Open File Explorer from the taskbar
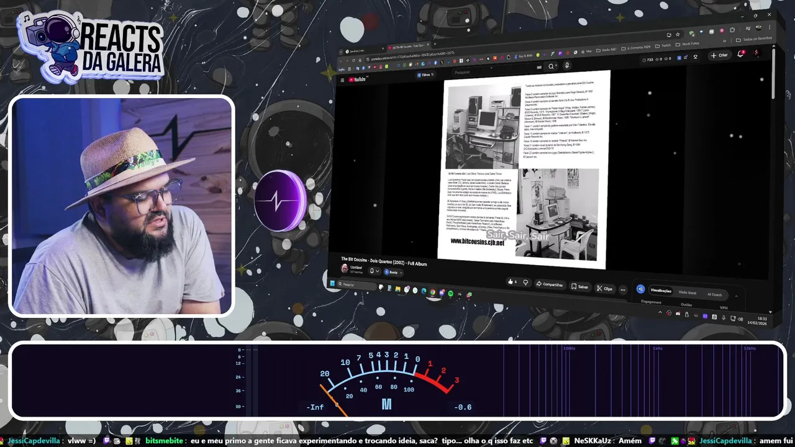795x447 pixels. tap(397, 289)
